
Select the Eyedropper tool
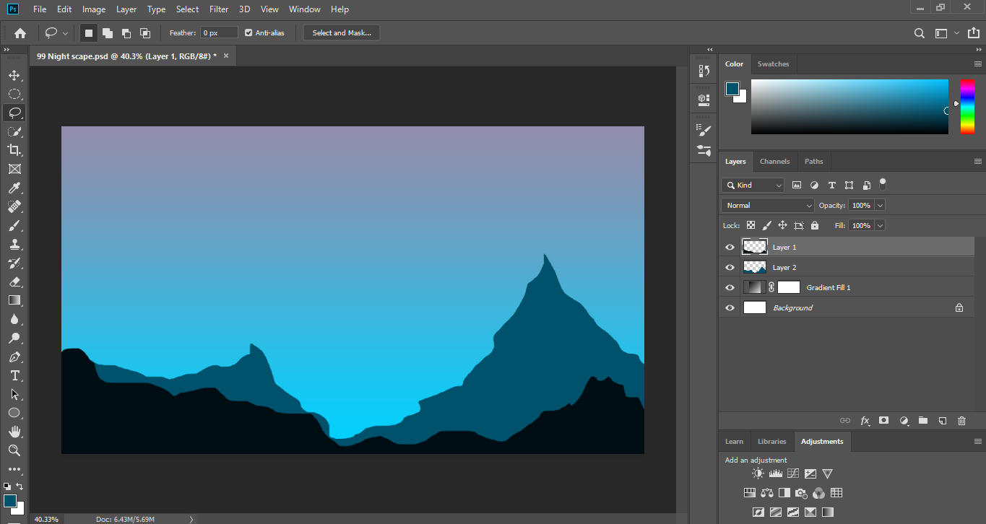14,188
